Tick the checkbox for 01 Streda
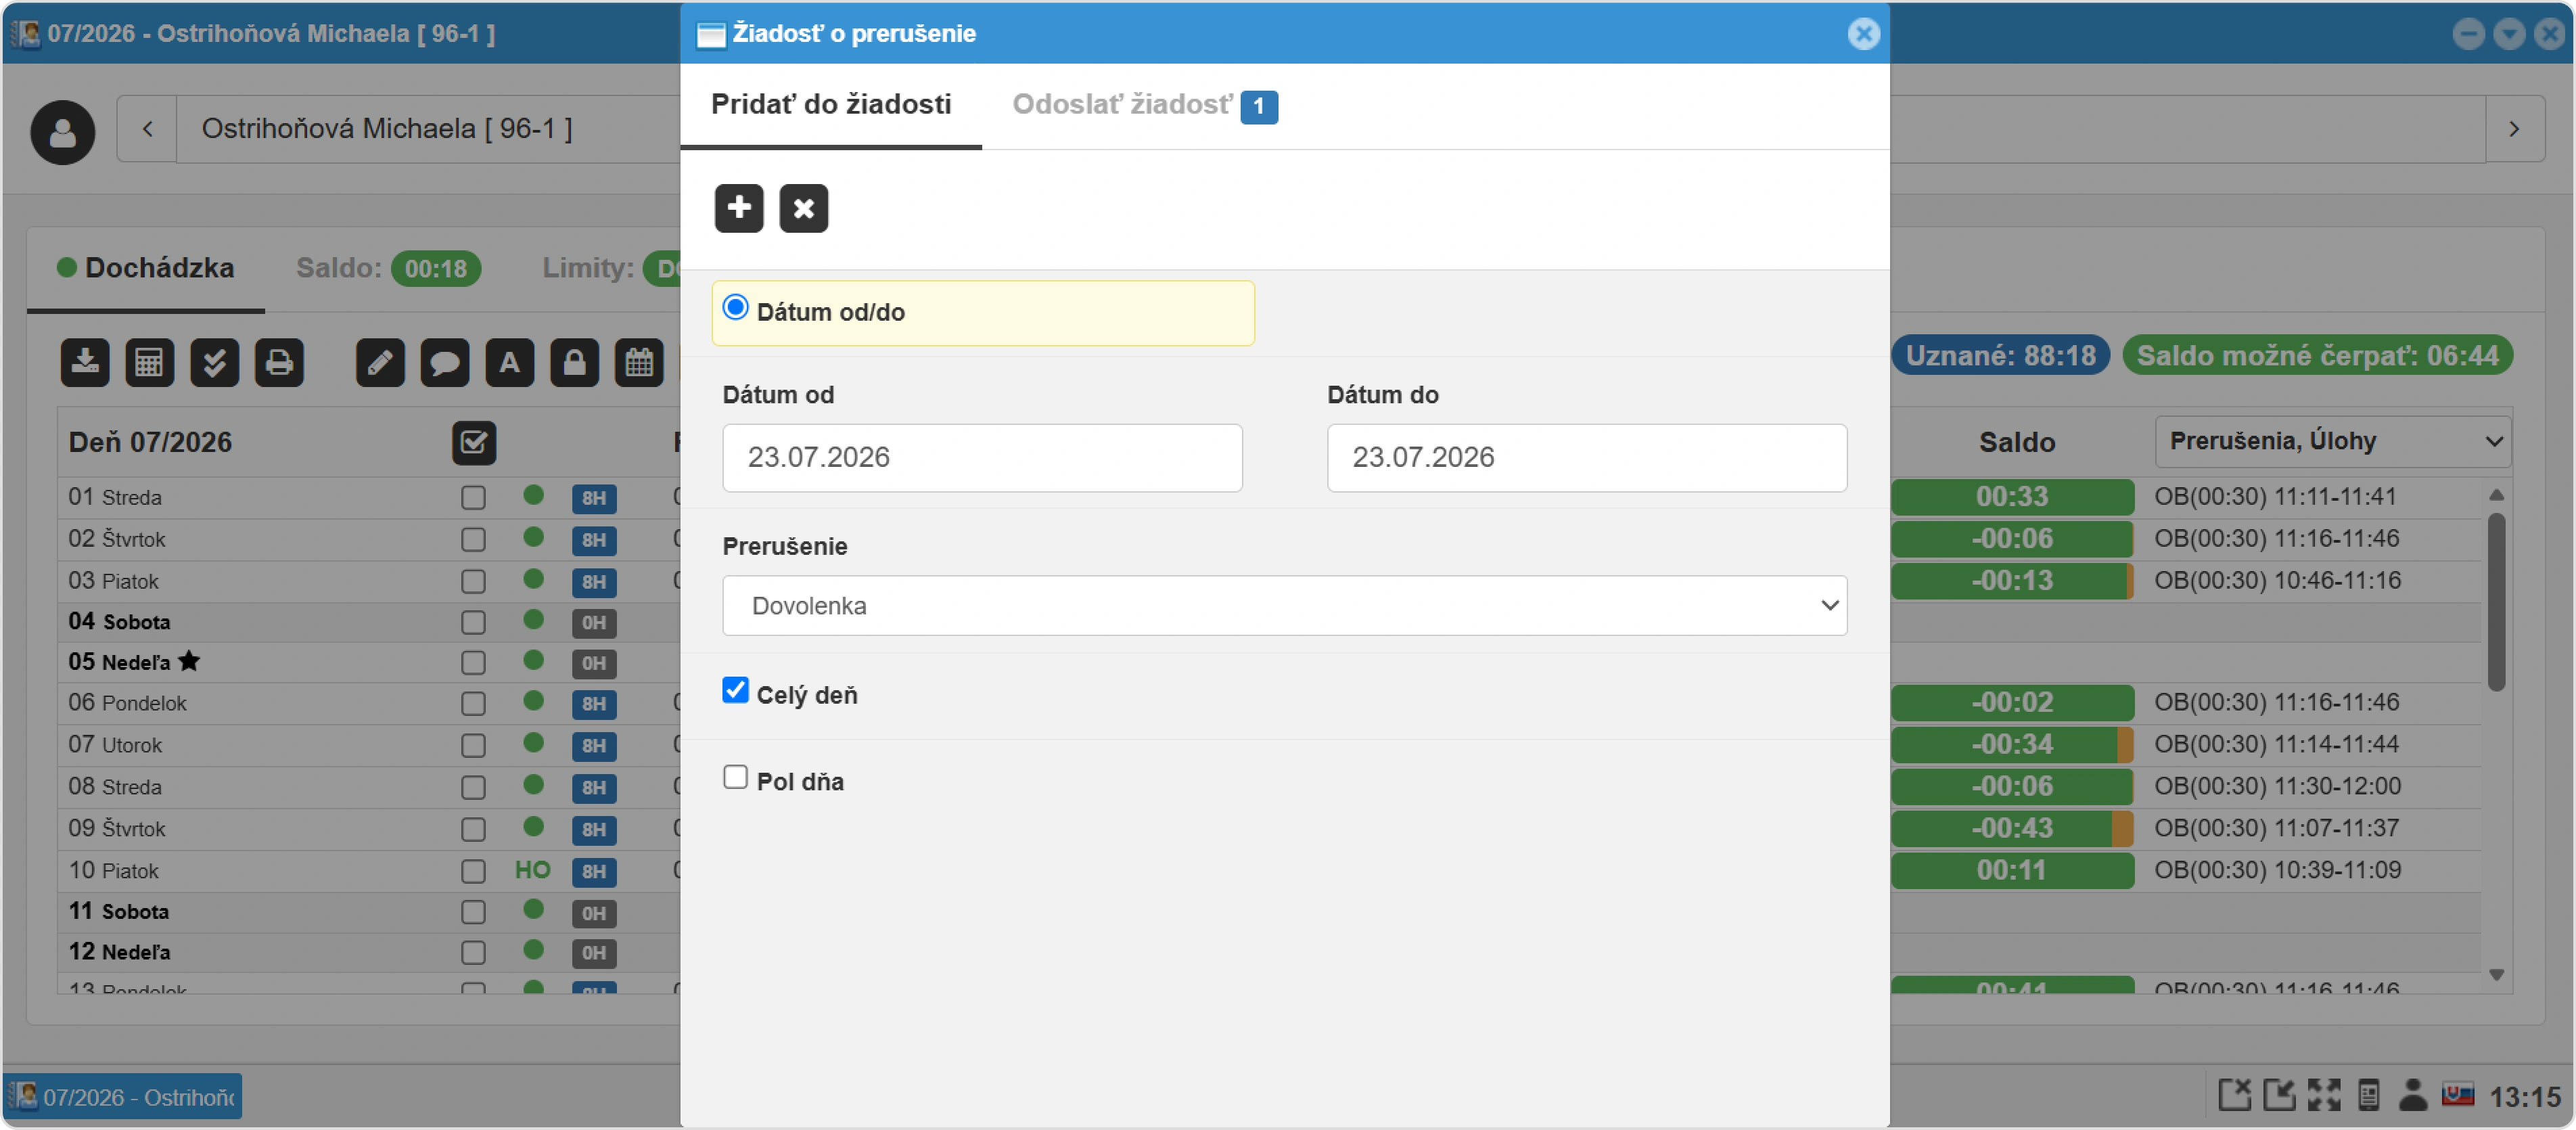Screen dimensions: 2576x1130 (473, 498)
